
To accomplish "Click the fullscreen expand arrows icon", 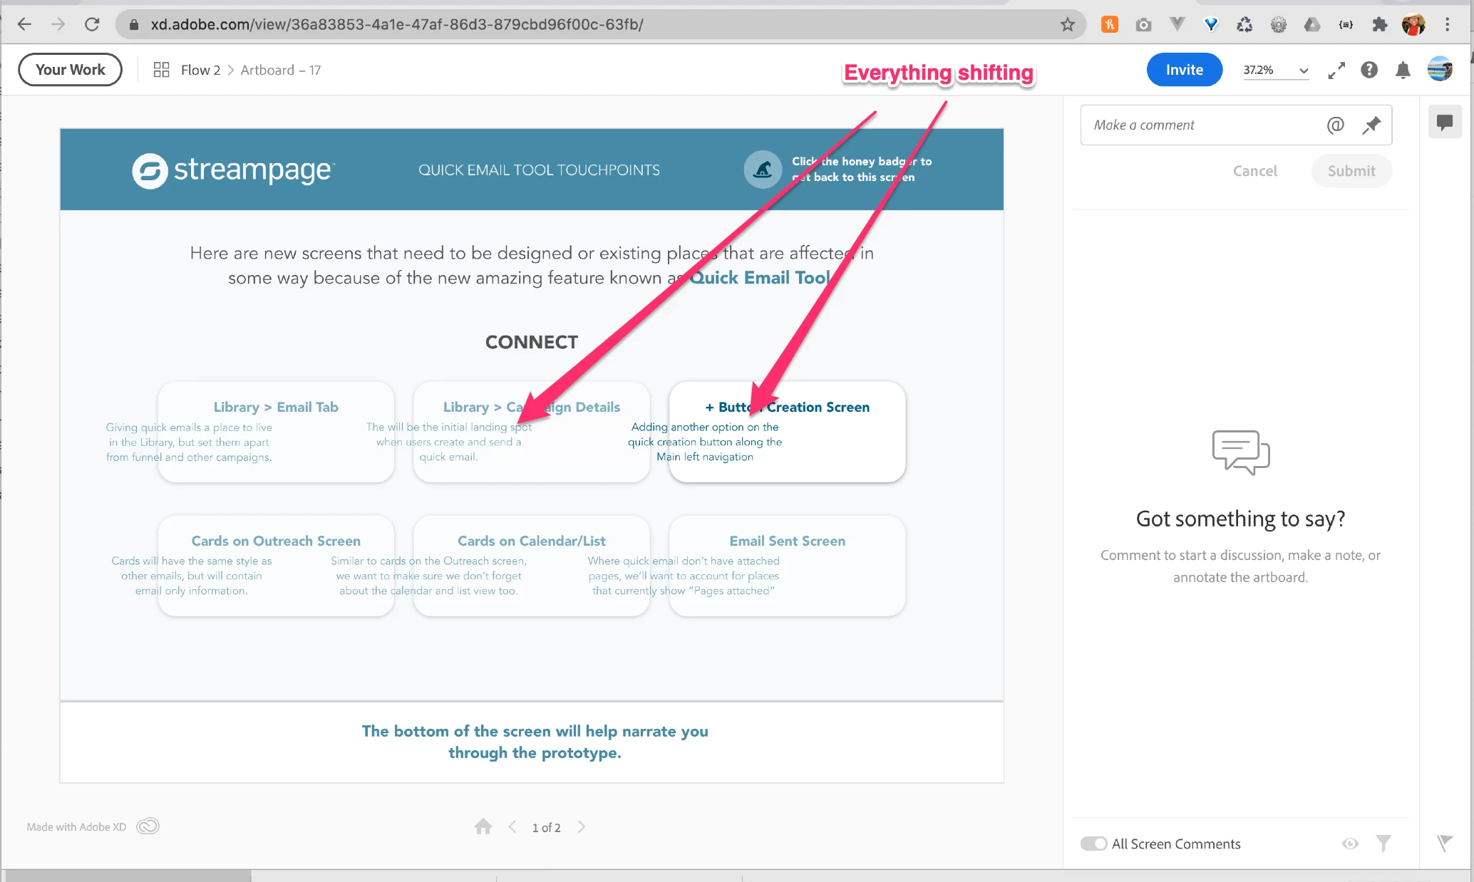I will click(1336, 70).
